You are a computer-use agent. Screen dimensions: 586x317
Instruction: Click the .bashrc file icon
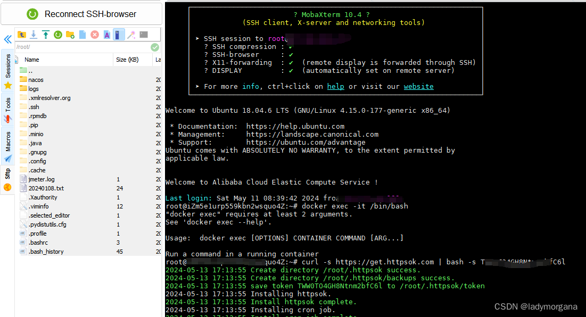click(23, 243)
